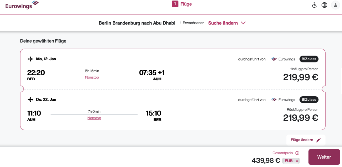Click the Gesamtpreis info icon
The height and width of the screenshot is (167, 342).
[x=297, y=153]
